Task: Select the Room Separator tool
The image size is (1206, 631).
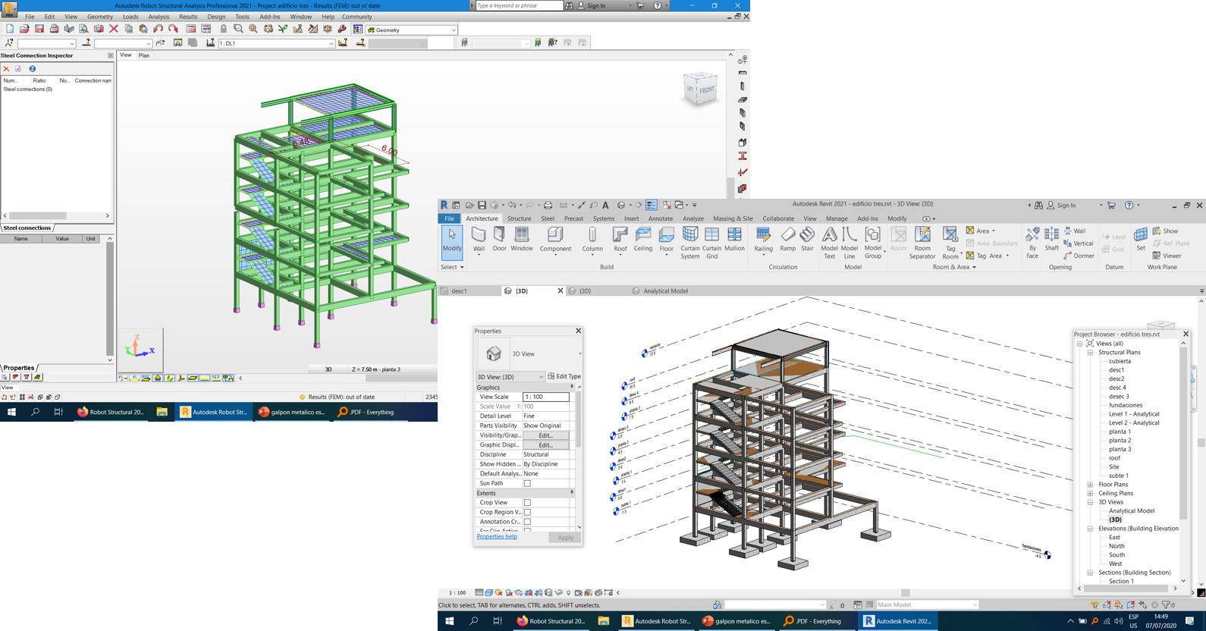Action: (x=922, y=243)
